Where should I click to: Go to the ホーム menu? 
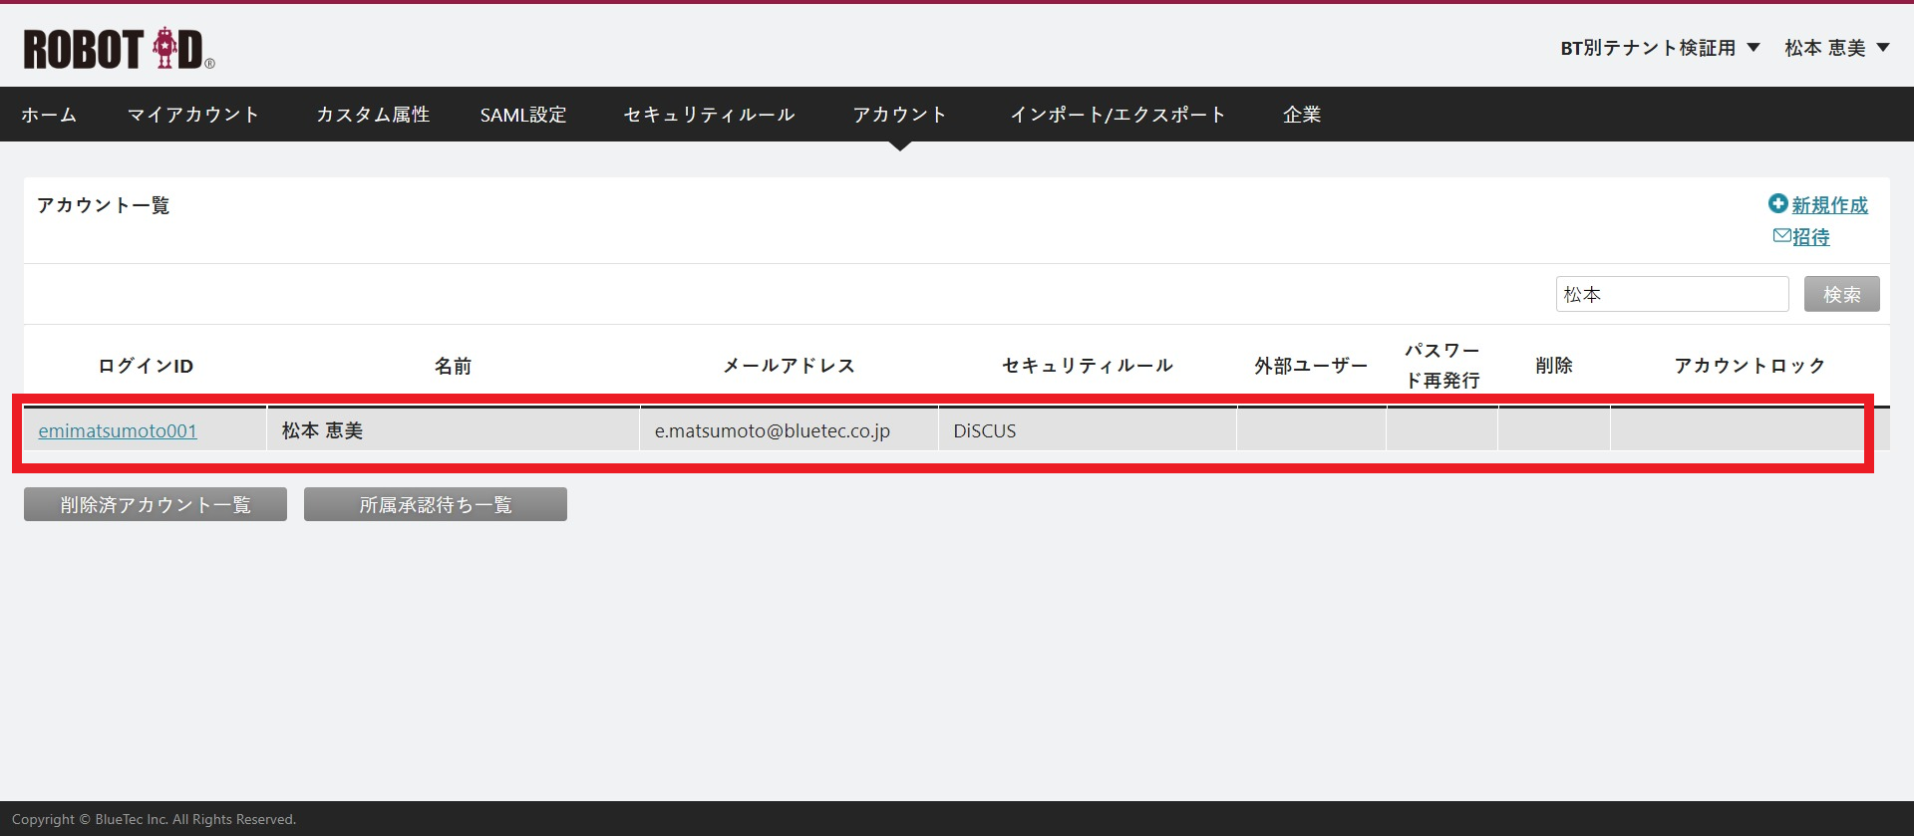[x=49, y=115]
